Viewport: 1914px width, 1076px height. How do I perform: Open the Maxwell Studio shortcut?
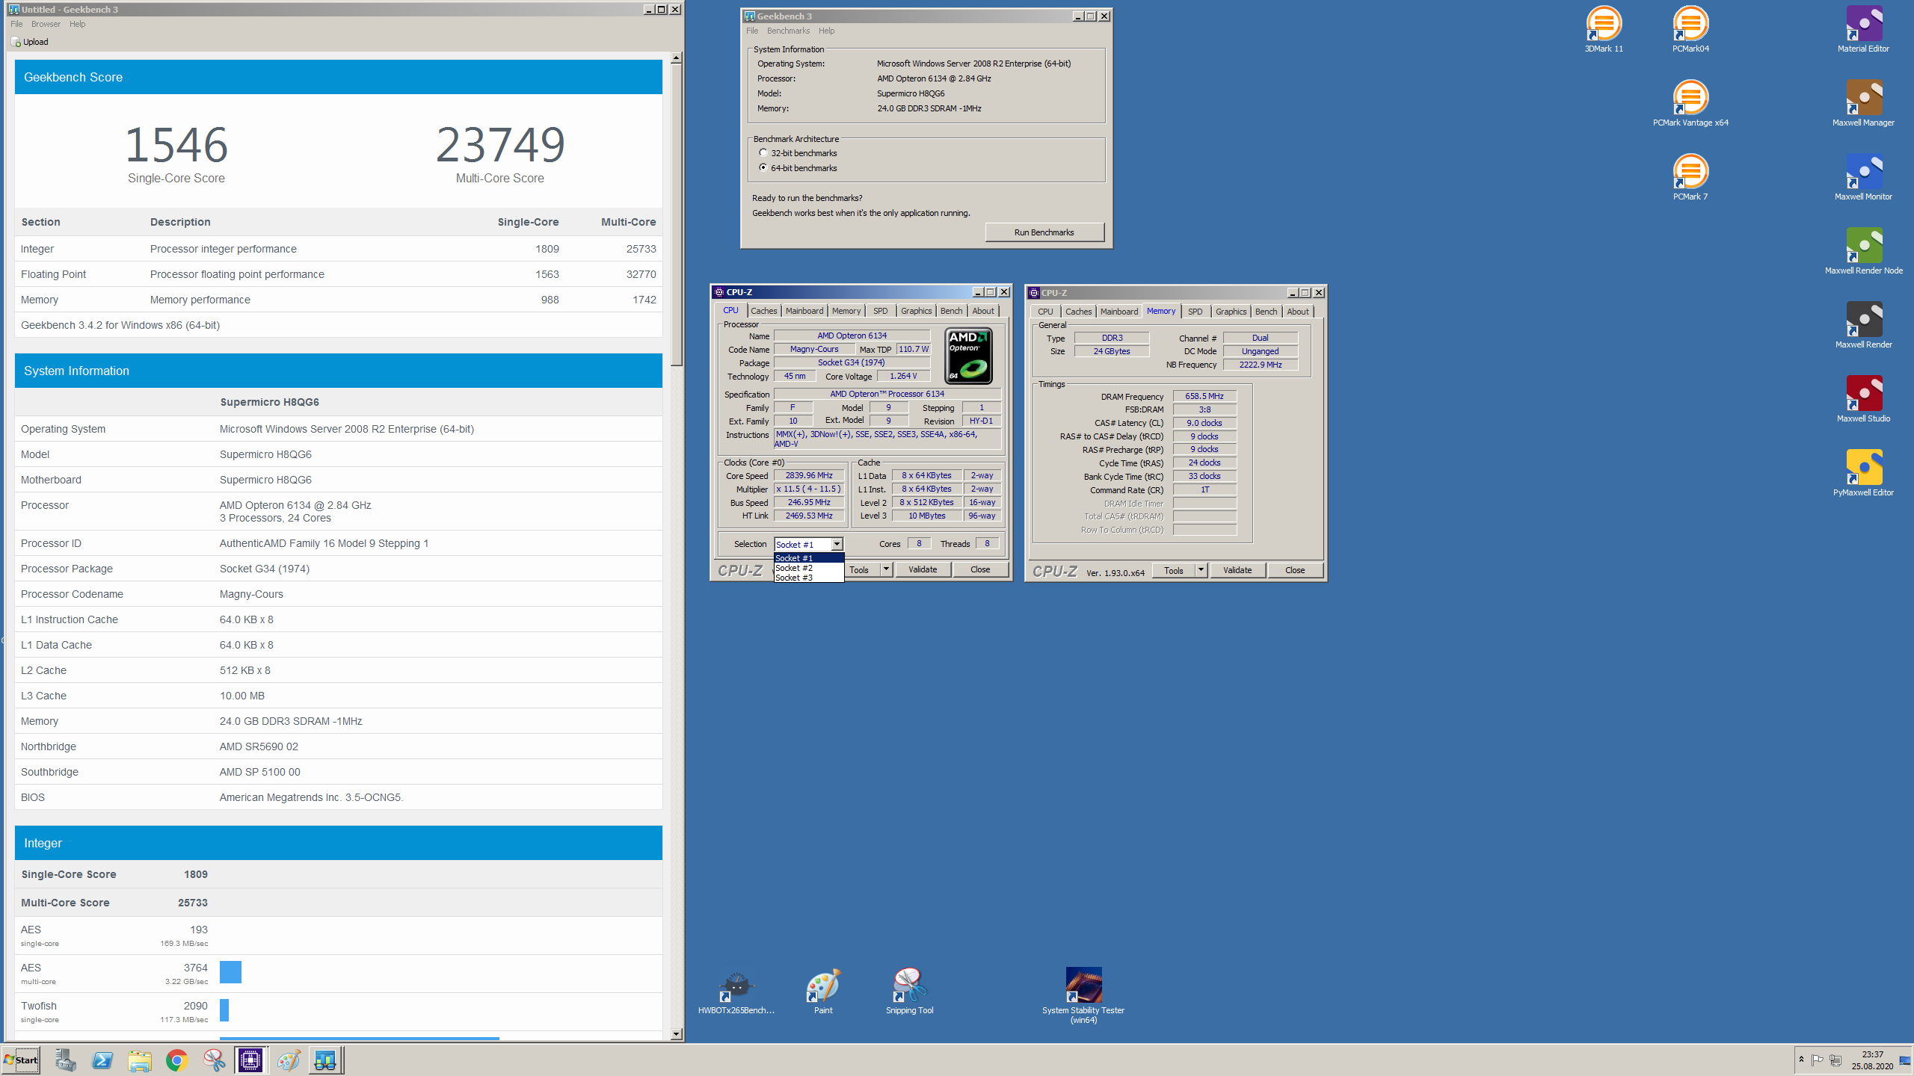tap(1863, 400)
